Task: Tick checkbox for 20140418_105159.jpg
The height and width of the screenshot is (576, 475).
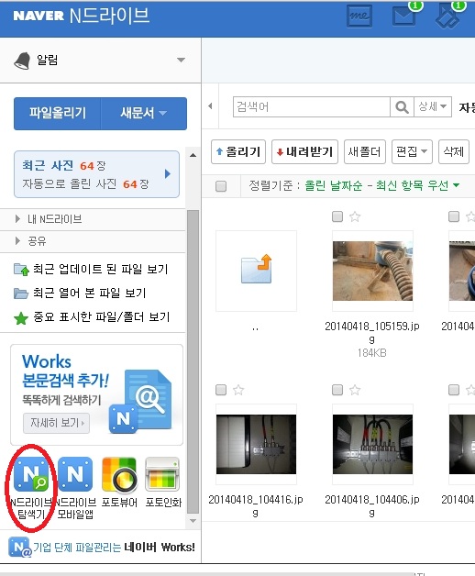Action: point(337,216)
